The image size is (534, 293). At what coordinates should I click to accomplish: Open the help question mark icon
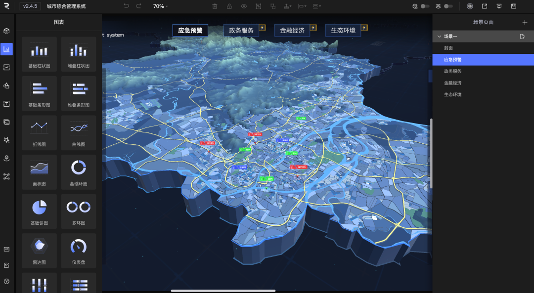pyautogui.click(x=7, y=281)
